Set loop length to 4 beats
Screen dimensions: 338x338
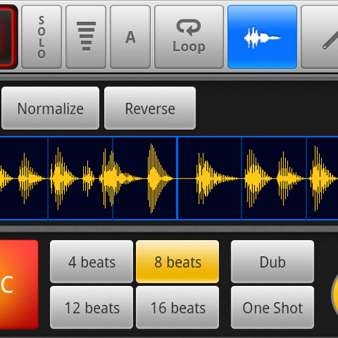click(91, 262)
